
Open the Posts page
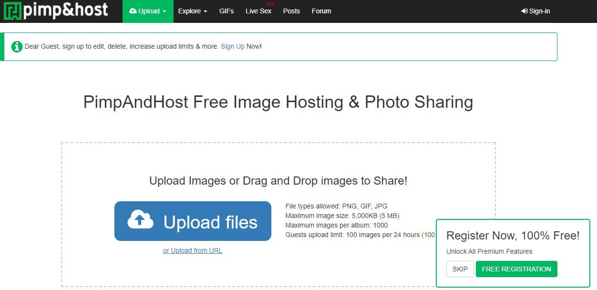tap(291, 11)
